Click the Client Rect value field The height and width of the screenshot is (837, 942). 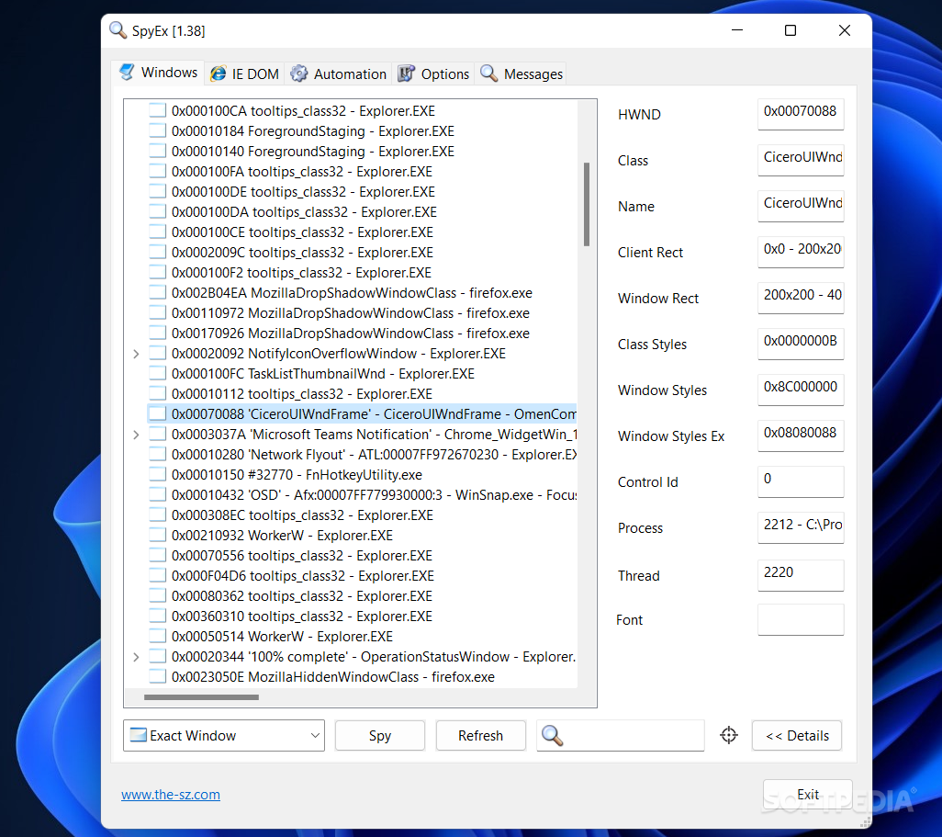[801, 252]
